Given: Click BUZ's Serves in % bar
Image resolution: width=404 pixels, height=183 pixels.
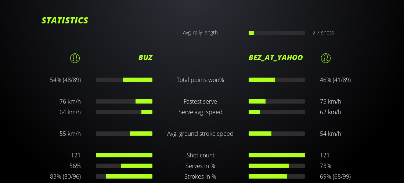Looking at the screenshot, I should click(124, 166).
